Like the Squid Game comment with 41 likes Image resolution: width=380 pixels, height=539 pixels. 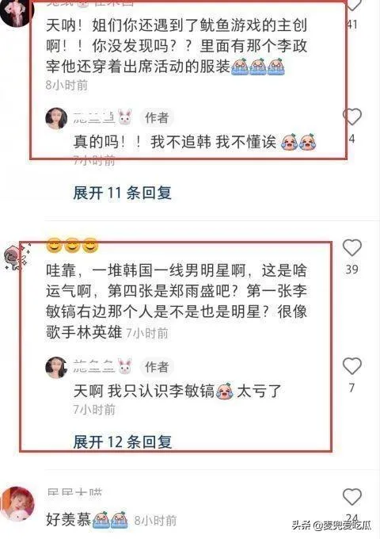pos(352,6)
